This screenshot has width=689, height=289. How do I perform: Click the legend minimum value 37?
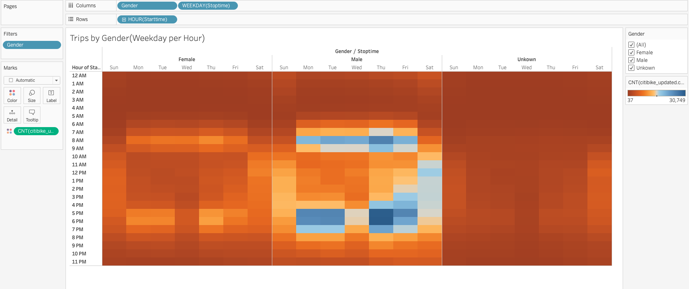pyautogui.click(x=630, y=100)
